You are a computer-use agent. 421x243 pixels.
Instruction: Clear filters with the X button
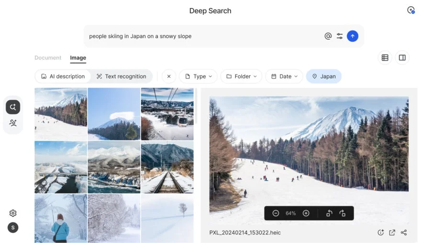click(x=169, y=76)
